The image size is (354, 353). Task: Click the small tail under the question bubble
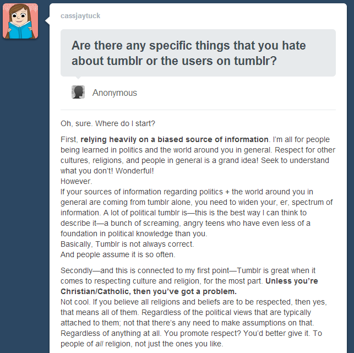click(78, 78)
